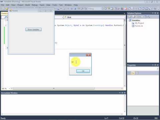Open the active files dropdown above editor
Screen dimensions: 160x120
(x=124, y=13)
